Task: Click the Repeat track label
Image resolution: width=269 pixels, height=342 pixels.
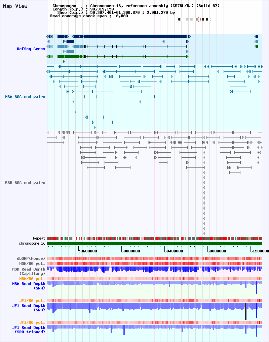Action: coord(39,238)
